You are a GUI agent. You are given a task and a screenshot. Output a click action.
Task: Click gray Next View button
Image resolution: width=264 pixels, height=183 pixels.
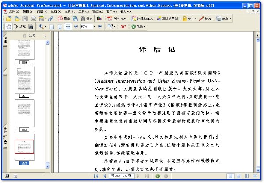(166, 176)
